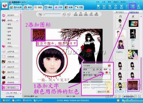Switch to the 场景 tab

point(69,7)
